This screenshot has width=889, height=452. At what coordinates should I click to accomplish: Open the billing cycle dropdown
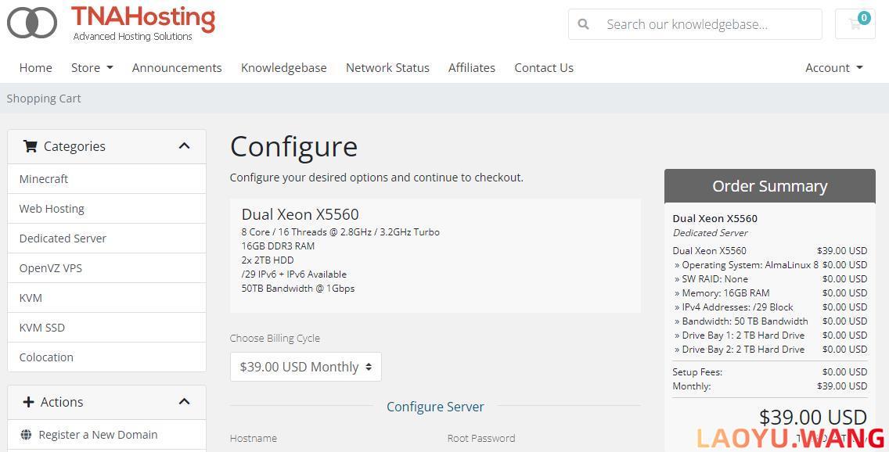[x=305, y=367]
